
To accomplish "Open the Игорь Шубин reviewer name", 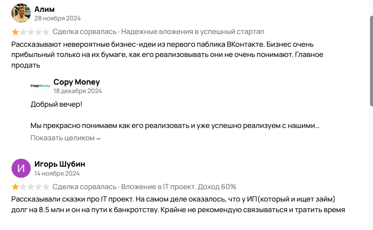I will tap(60, 165).
